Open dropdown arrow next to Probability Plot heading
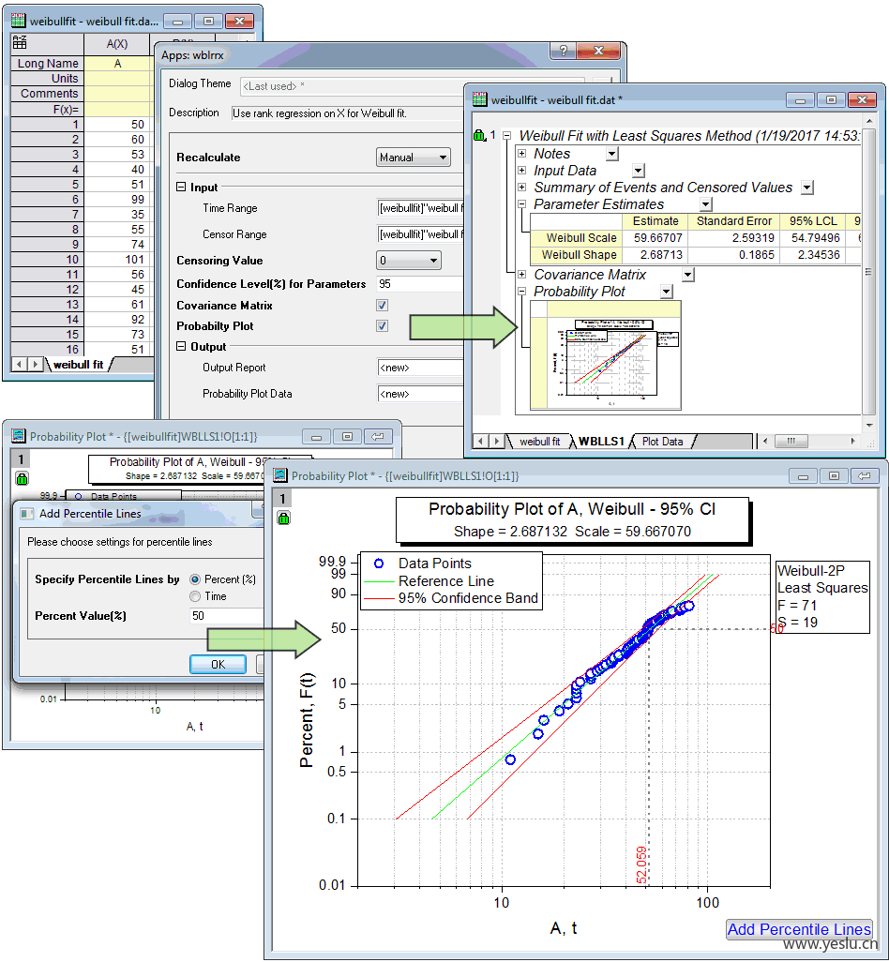The height and width of the screenshot is (962, 889). click(x=667, y=292)
